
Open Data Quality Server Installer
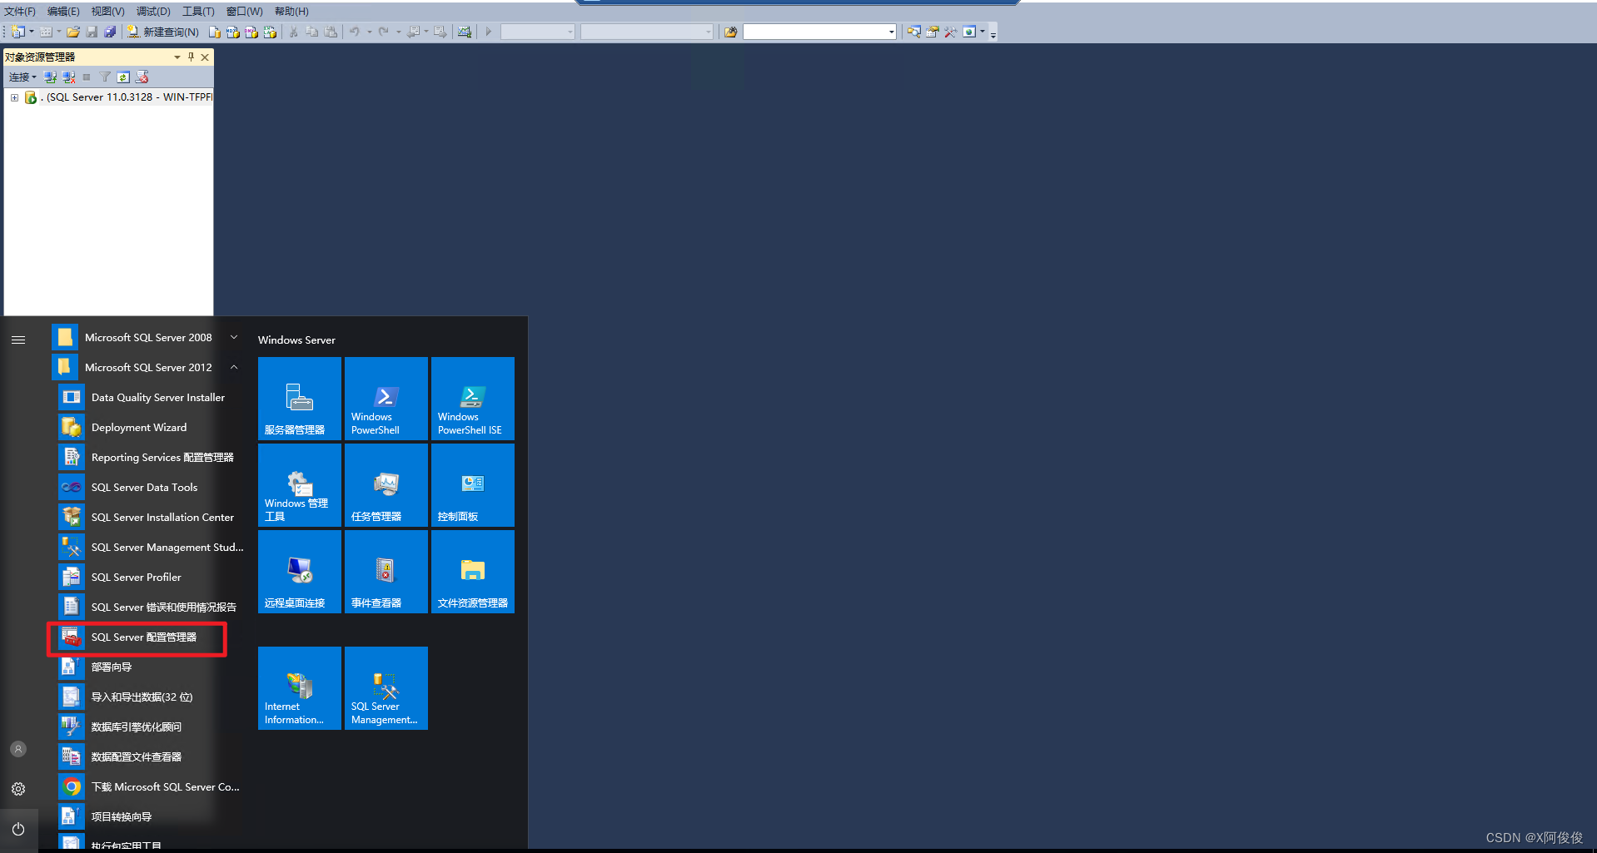point(151,397)
